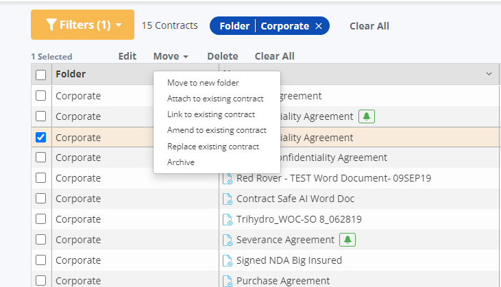Click document icon for Contract Safe AI Word Doc
Viewport: 501px width, 287px height.
click(228, 199)
